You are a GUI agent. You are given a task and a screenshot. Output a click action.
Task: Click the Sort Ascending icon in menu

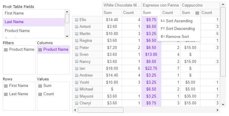tap(163, 21)
